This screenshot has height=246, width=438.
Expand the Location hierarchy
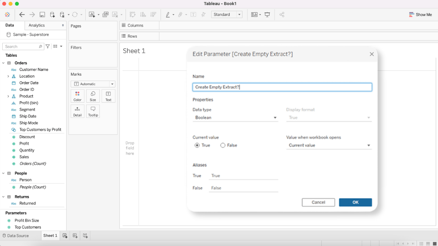pos(8,77)
